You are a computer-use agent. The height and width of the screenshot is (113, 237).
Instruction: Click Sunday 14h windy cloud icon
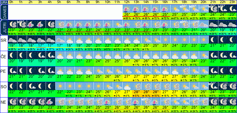coord(146,102)
